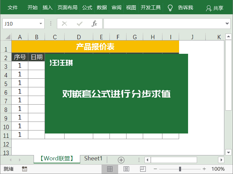Click cell A3 containing 1
This screenshot has height=174, width=233.
pos(20,65)
